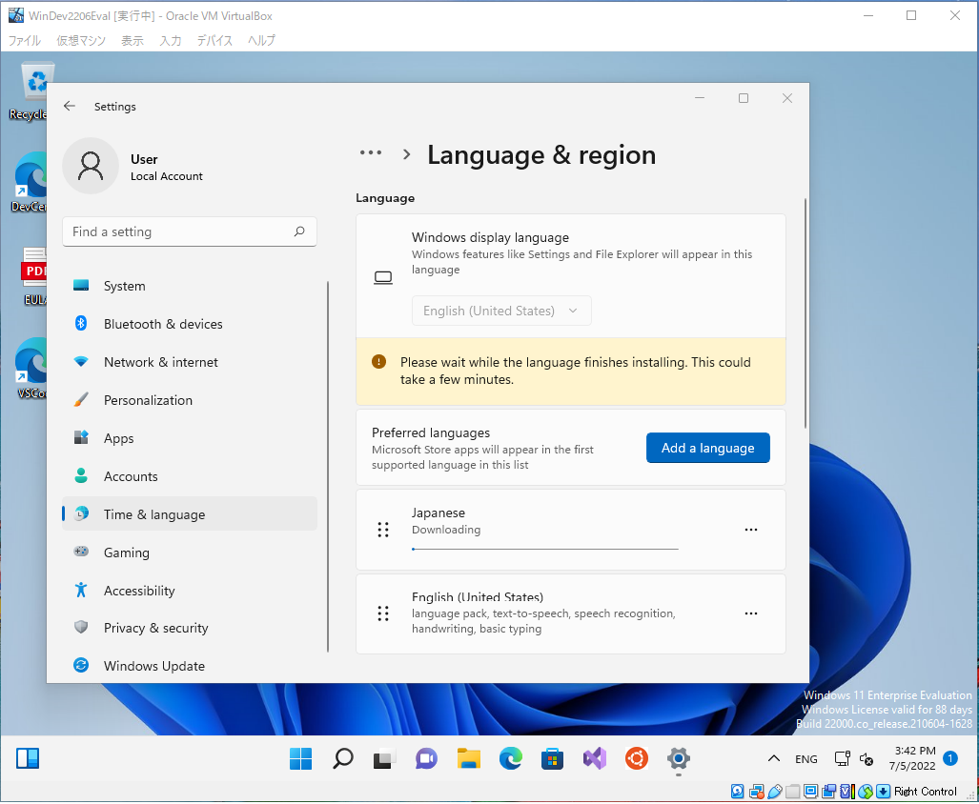Click the Find a setting search box
This screenshot has height=804, width=979.
tap(190, 231)
